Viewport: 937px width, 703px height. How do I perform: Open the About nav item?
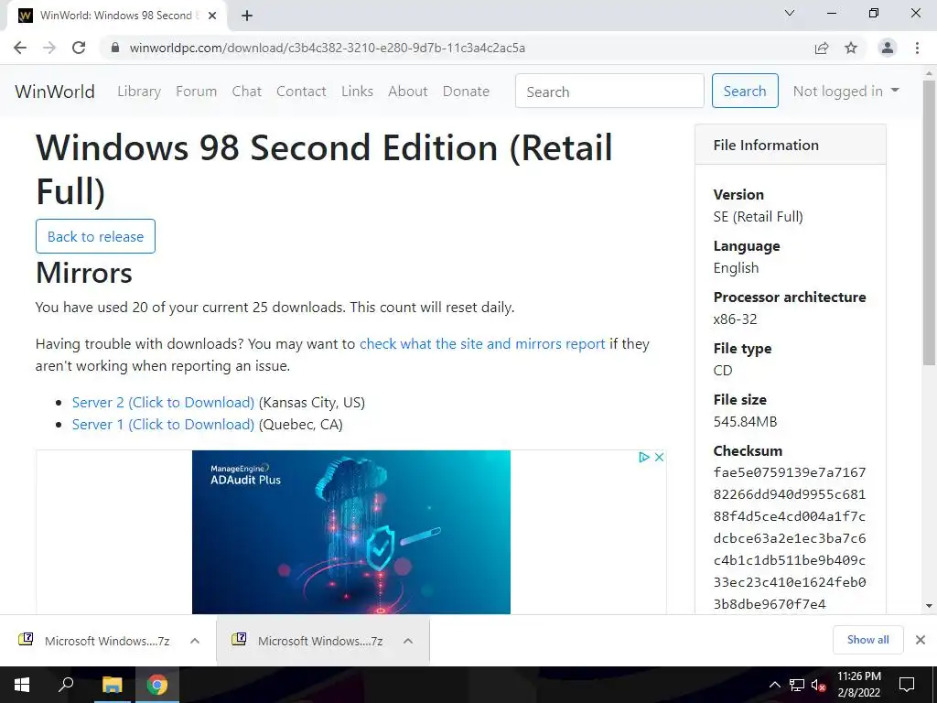pos(408,92)
